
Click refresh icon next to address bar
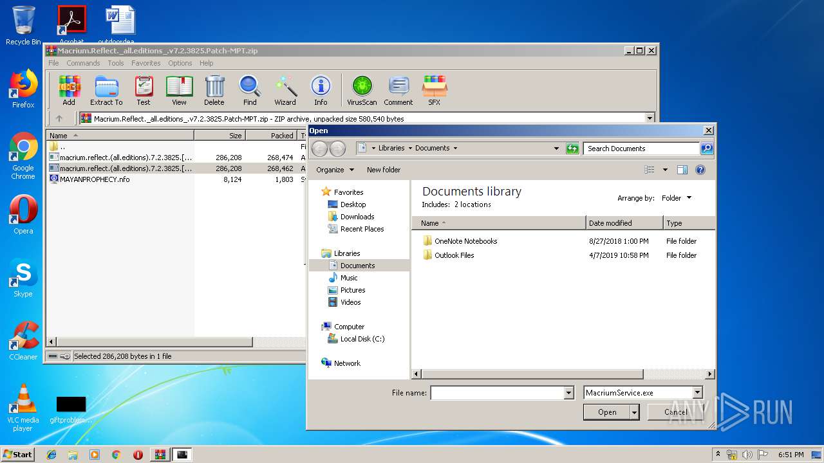tap(572, 149)
